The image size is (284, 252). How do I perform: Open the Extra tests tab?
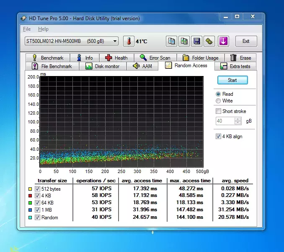point(235,66)
